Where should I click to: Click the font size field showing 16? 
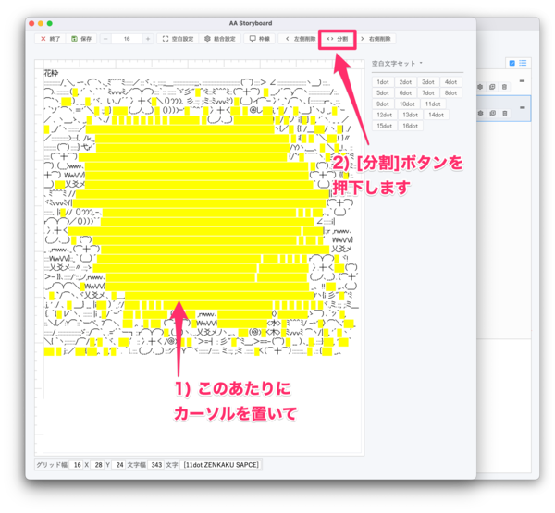pyautogui.click(x=127, y=39)
